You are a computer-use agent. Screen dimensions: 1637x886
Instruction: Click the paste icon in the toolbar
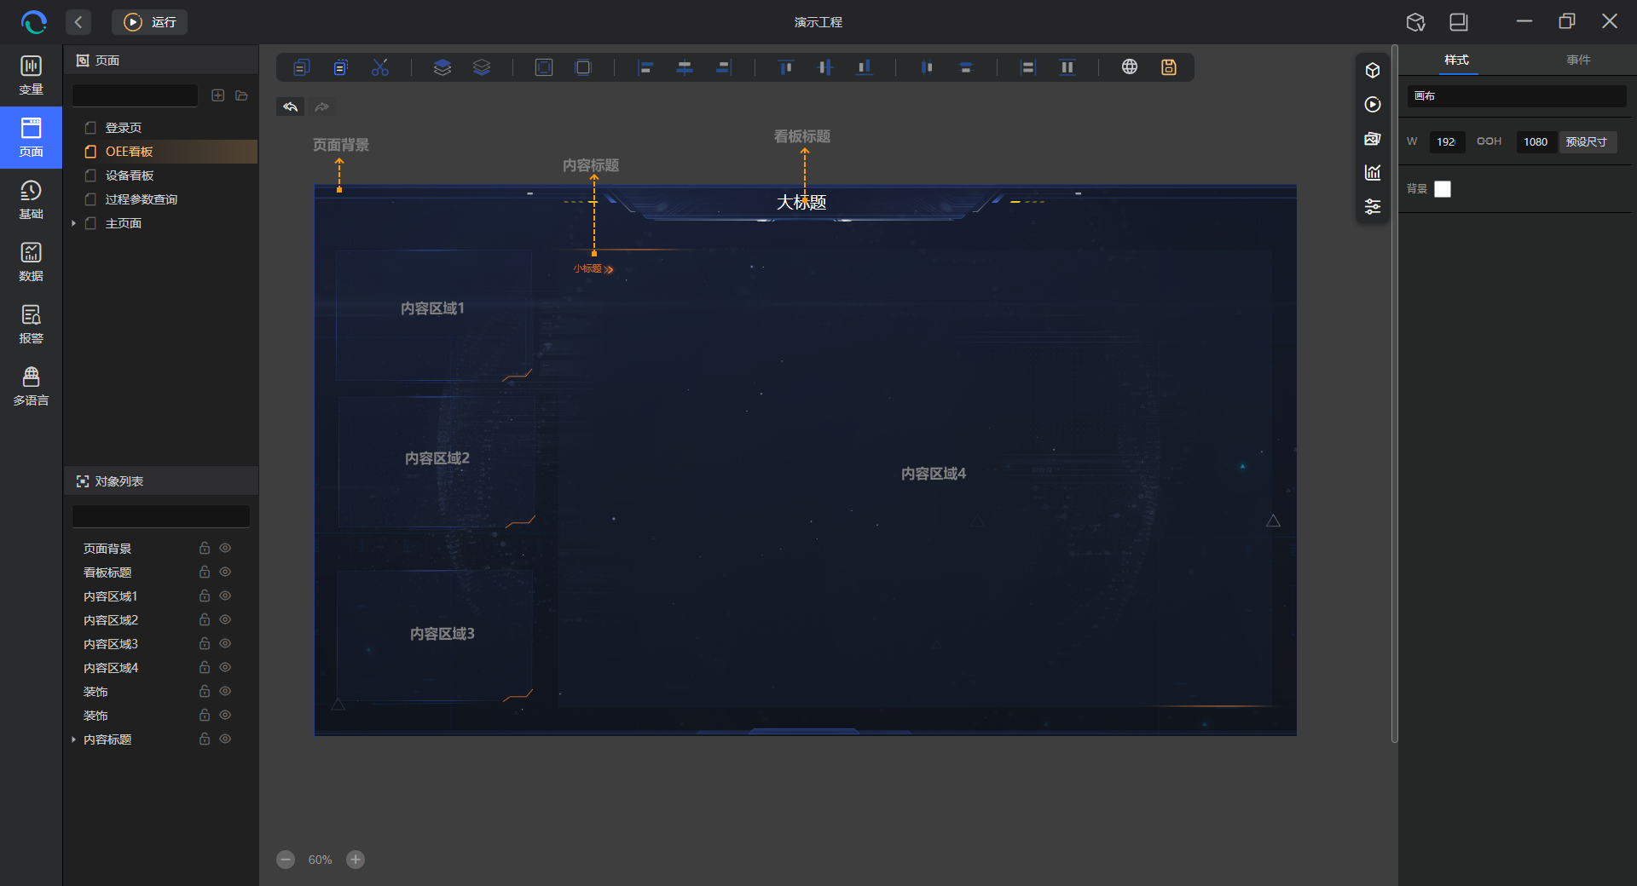pyautogui.click(x=341, y=67)
